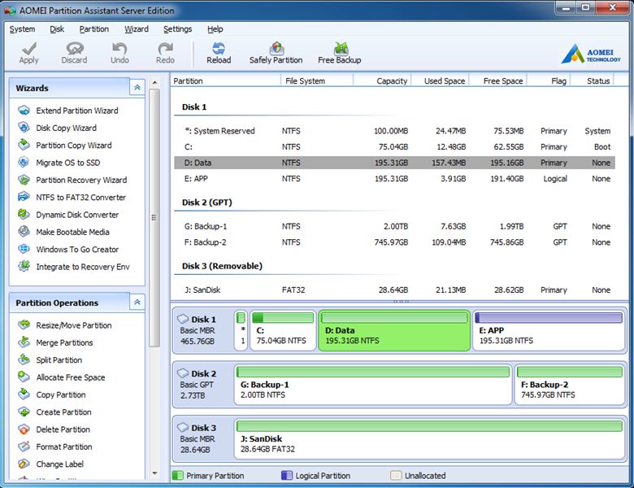Image resolution: width=634 pixels, height=488 pixels.
Task: Click the Migrate OS to SSD icon
Action: 24,163
